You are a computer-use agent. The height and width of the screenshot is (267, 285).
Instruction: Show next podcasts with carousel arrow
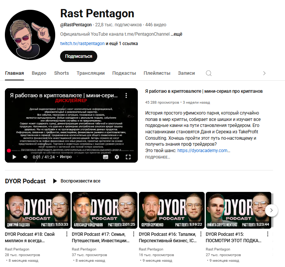tap(271, 210)
